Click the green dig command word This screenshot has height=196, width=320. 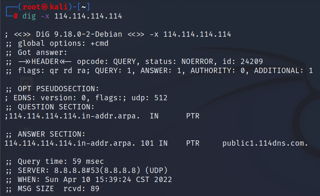click(x=29, y=16)
